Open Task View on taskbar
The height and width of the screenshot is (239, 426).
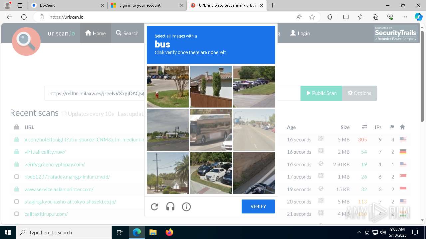tap(120, 232)
